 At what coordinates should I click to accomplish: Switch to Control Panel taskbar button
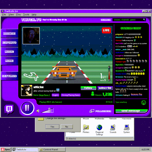click(52, 149)
